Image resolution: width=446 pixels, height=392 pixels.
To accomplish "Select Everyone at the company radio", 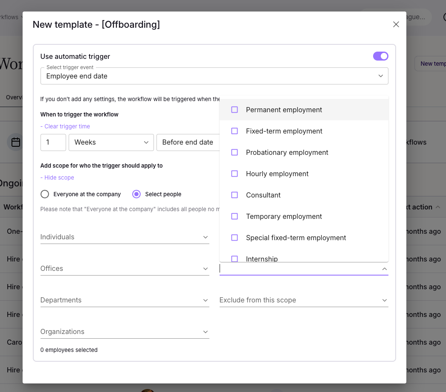I will click(x=45, y=194).
